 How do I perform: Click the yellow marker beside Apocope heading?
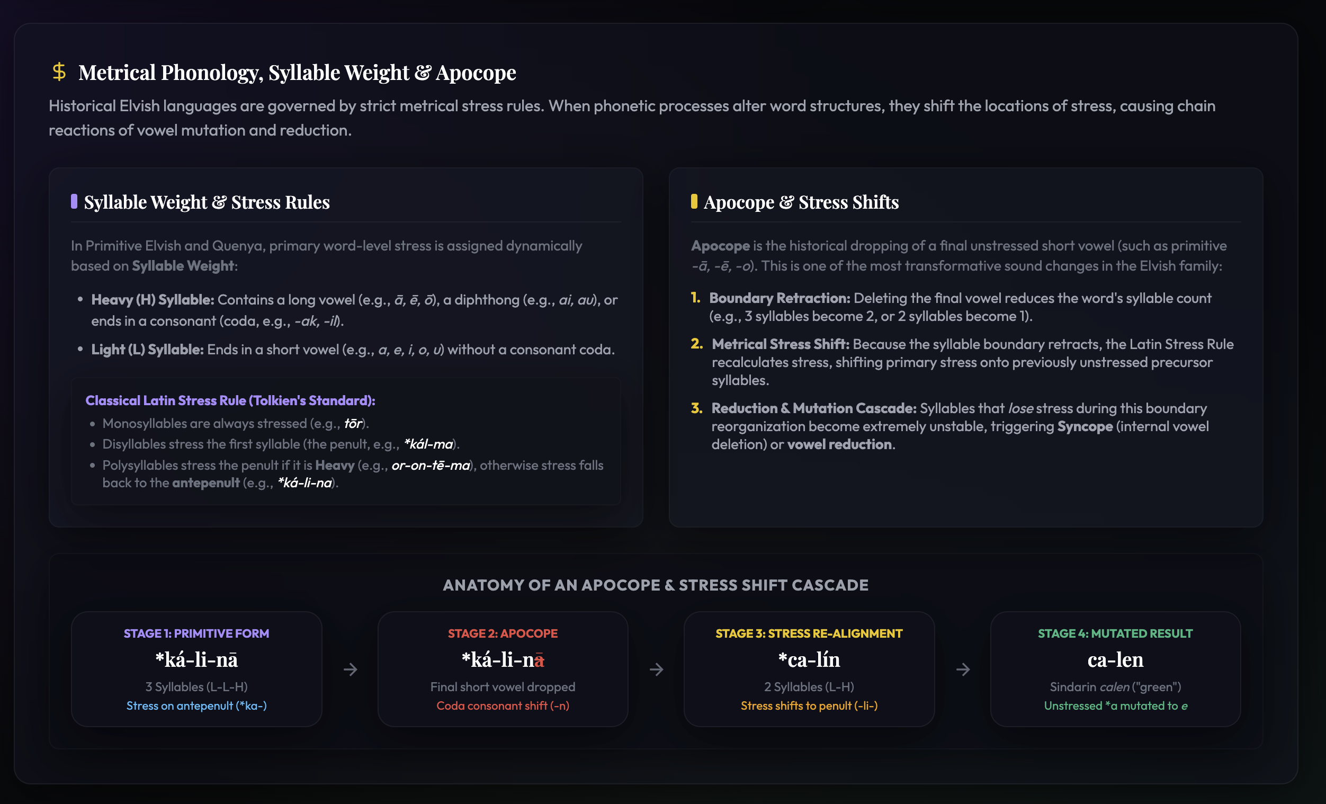tap(694, 201)
